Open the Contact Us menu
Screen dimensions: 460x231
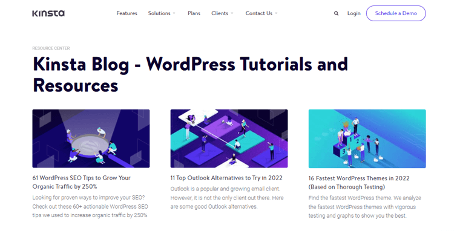[x=259, y=13]
